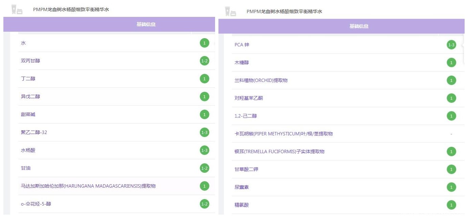Open the 甘油 ingredient link
The image size is (468, 218).
click(26, 168)
